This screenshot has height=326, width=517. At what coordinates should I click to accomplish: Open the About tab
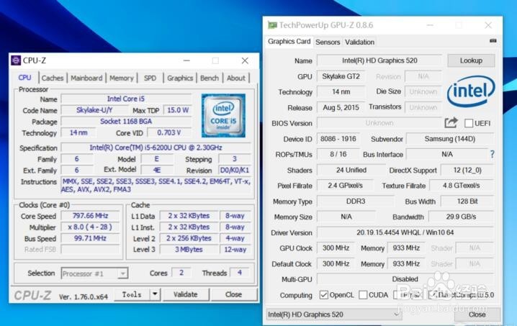[x=236, y=78]
